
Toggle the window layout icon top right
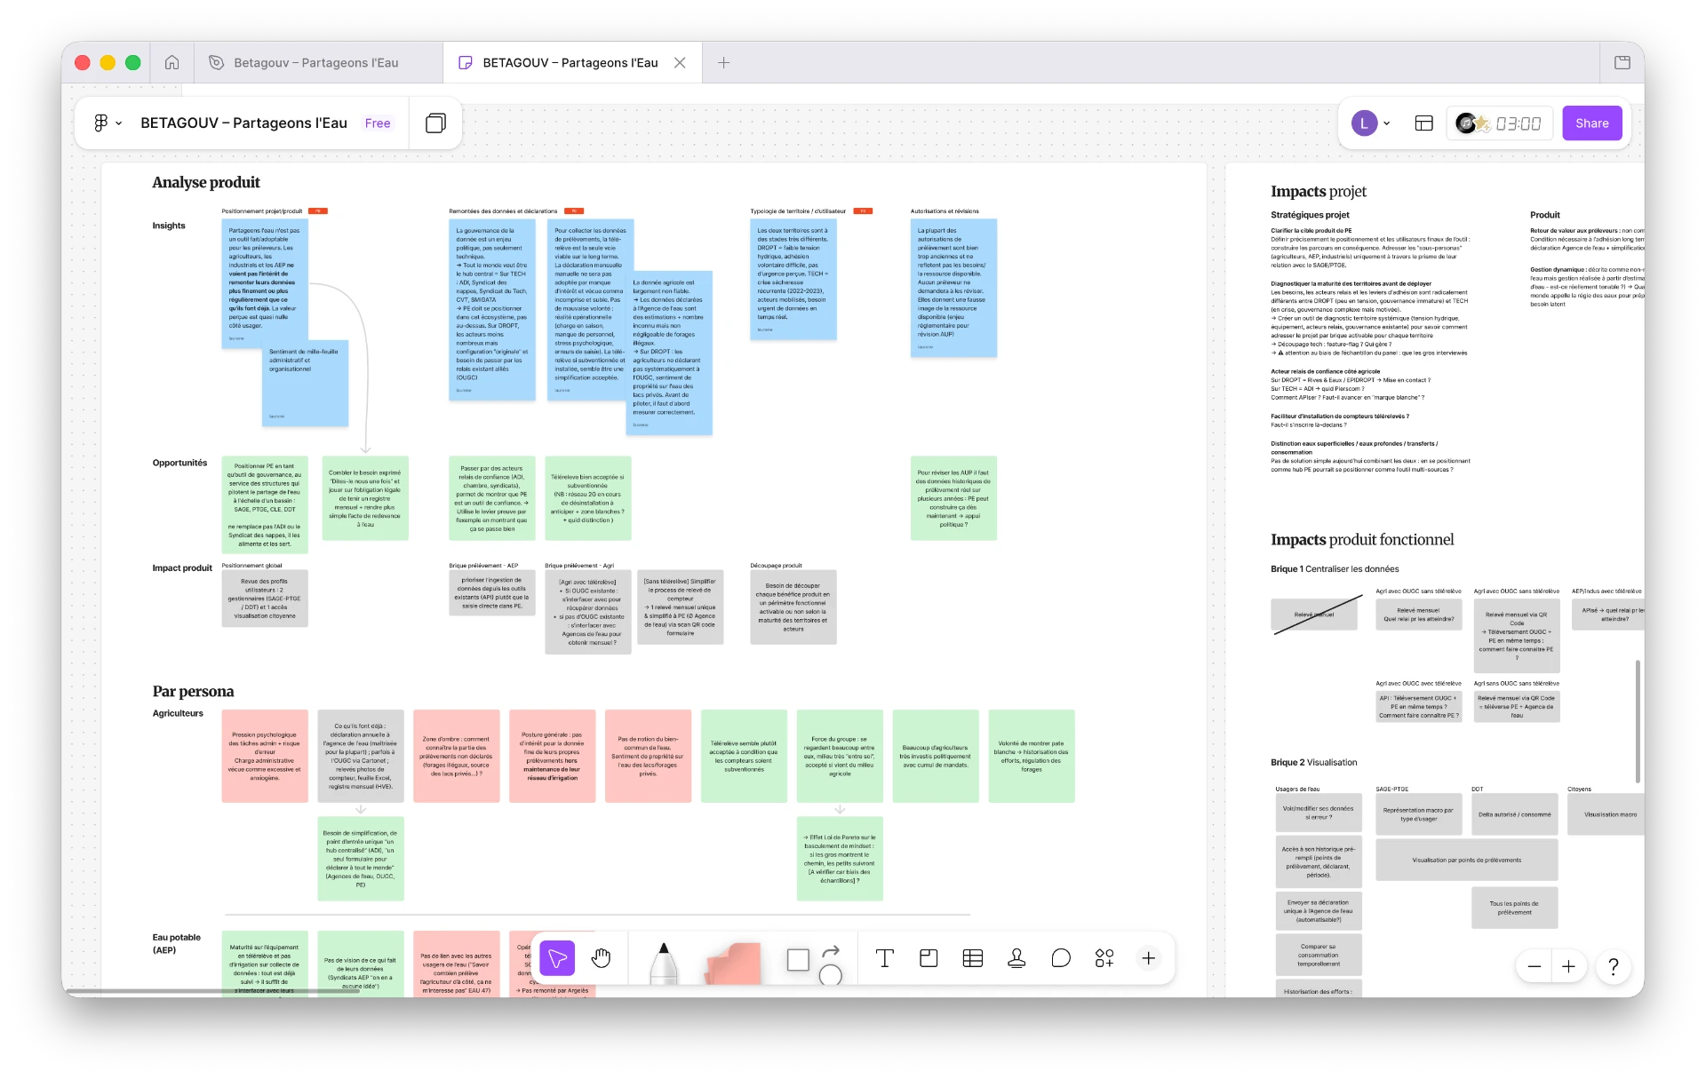pyautogui.click(x=1622, y=62)
